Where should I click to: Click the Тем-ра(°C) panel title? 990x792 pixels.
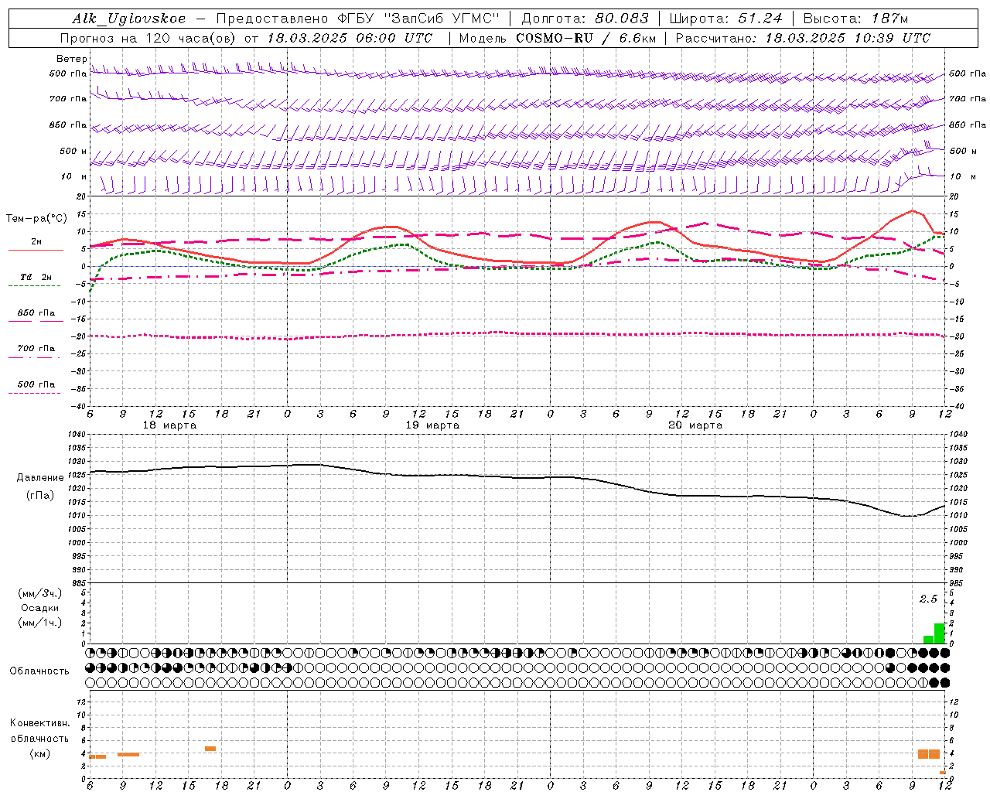pyautogui.click(x=36, y=219)
